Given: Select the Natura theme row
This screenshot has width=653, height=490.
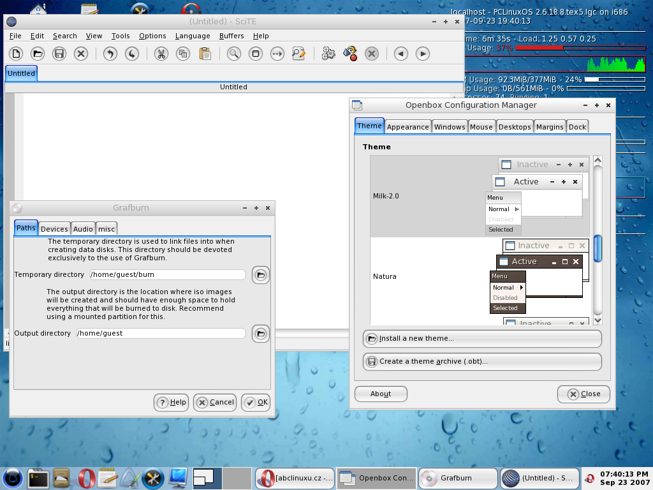Looking at the screenshot, I should (x=480, y=276).
